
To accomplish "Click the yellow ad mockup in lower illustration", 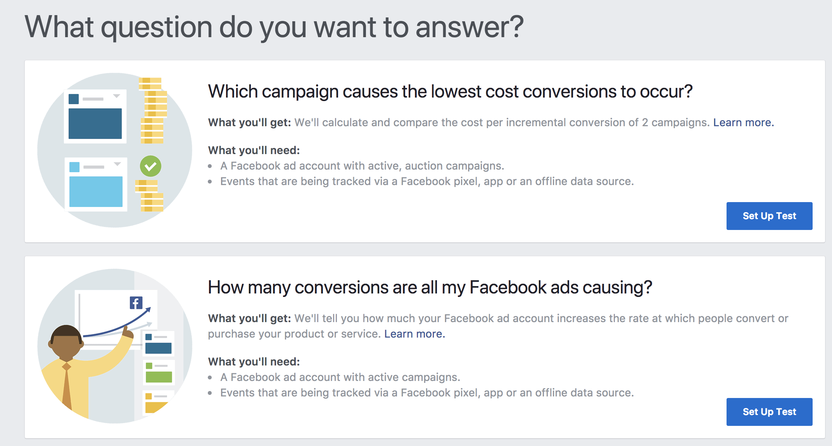I will pyautogui.click(x=157, y=403).
